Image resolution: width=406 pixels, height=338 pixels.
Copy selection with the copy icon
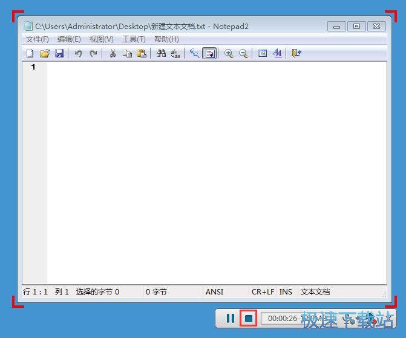pyautogui.click(x=127, y=53)
